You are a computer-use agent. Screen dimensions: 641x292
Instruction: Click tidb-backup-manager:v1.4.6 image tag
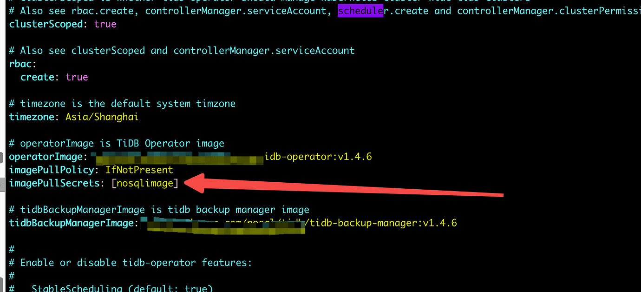pyautogui.click(x=383, y=223)
